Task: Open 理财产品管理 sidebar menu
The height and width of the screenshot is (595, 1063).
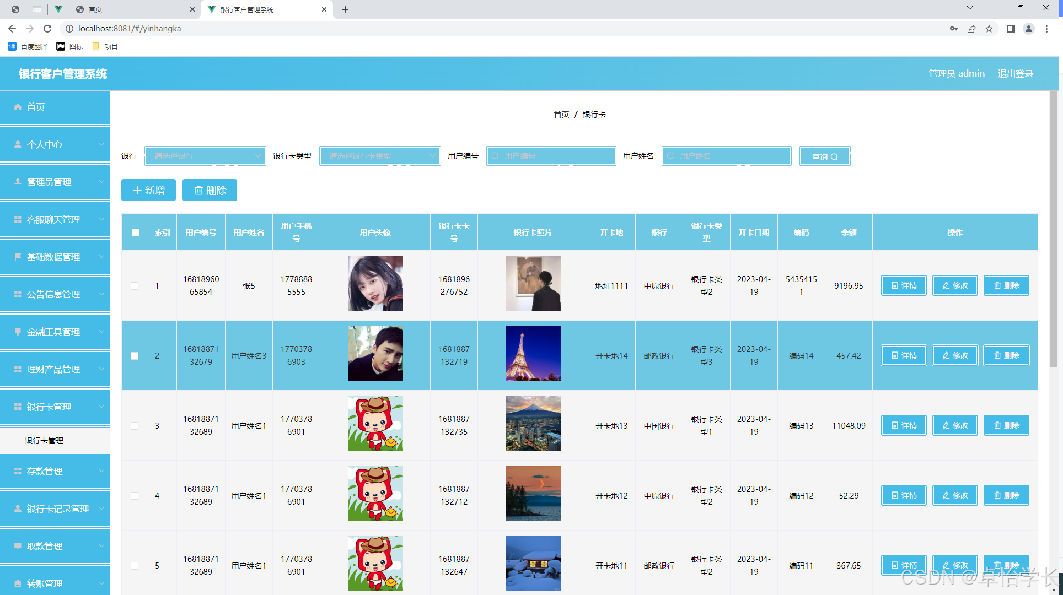Action: point(55,369)
